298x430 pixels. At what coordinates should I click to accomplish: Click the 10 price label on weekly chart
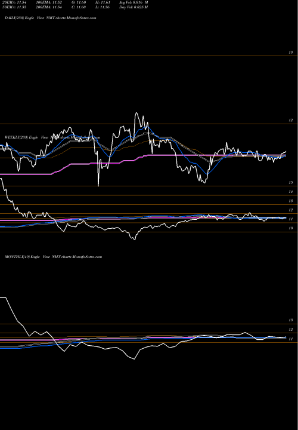click(x=291, y=228)
